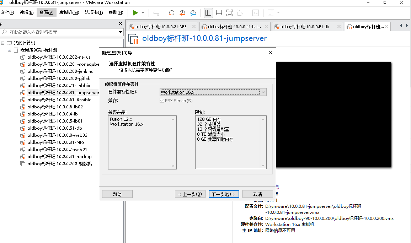Open the 帮助(H) menu
Screen dimensions: 411x243
point(116,12)
